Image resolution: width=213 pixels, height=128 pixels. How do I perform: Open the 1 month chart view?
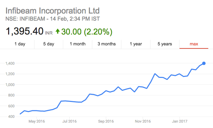point(77,44)
